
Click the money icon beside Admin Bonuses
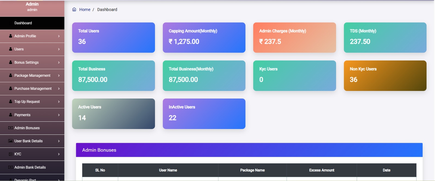11,128
